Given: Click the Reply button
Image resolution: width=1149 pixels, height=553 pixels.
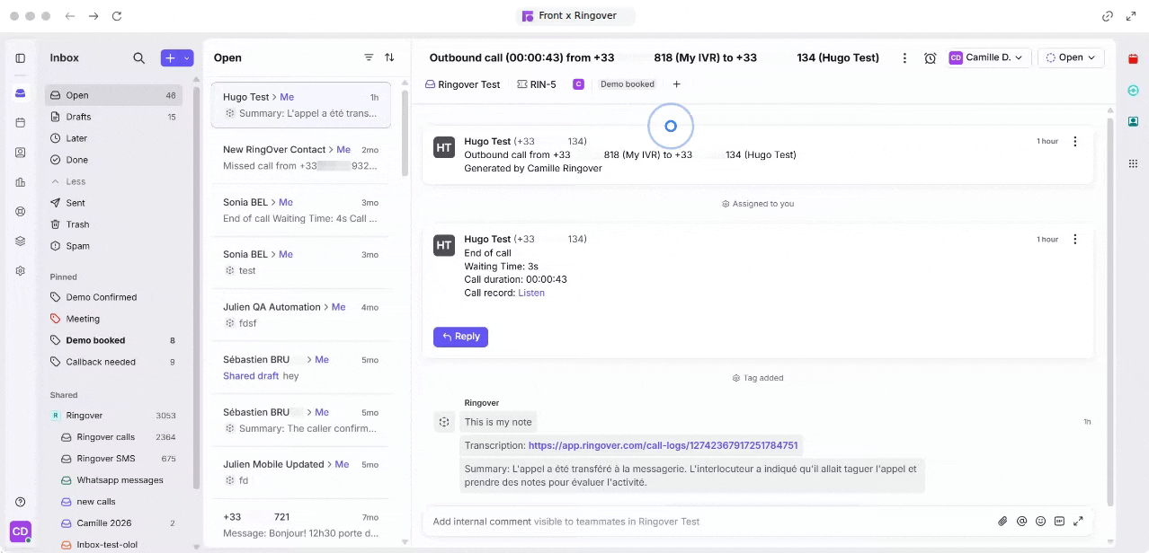Looking at the screenshot, I should (x=460, y=337).
